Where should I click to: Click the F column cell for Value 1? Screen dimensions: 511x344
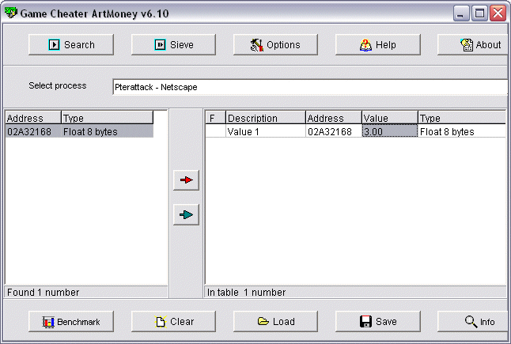click(x=215, y=132)
